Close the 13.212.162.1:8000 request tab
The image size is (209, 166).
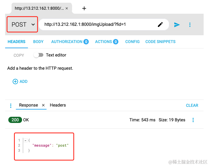pos(67,8)
